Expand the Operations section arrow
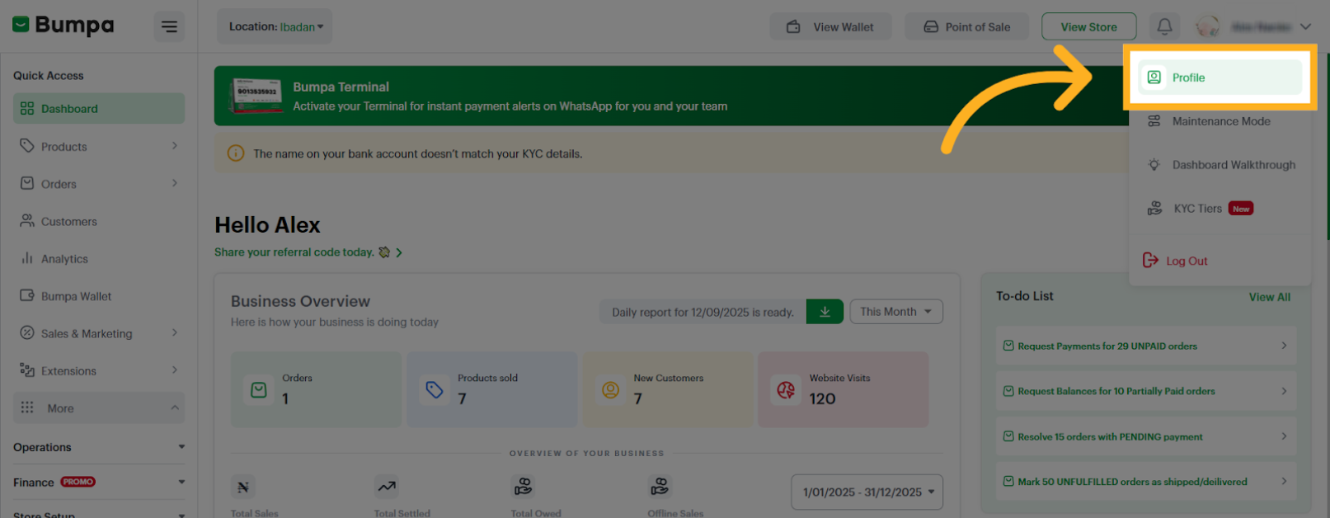 (x=181, y=447)
